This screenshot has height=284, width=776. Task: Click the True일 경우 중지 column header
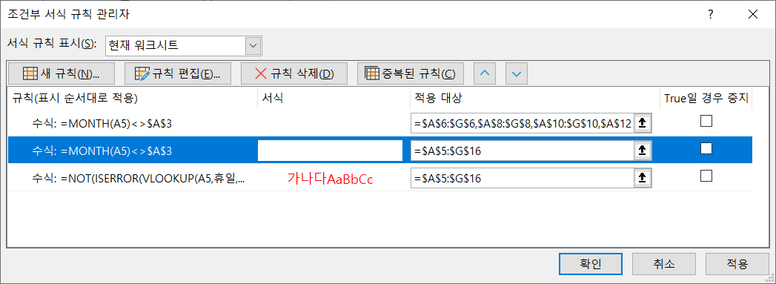(706, 98)
